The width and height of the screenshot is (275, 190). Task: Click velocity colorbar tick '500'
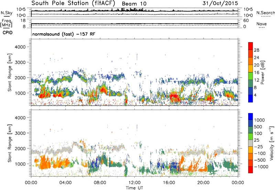(258, 127)
